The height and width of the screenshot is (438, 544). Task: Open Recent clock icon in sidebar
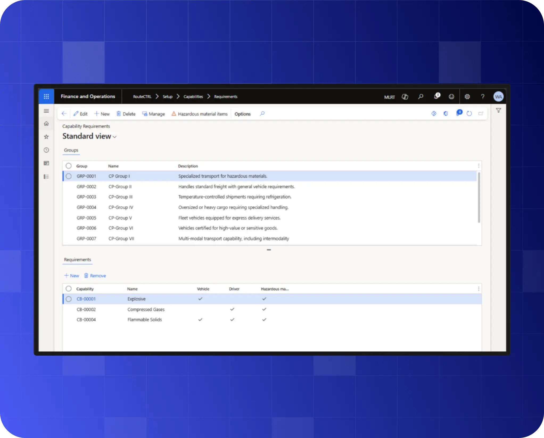tap(46, 150)
